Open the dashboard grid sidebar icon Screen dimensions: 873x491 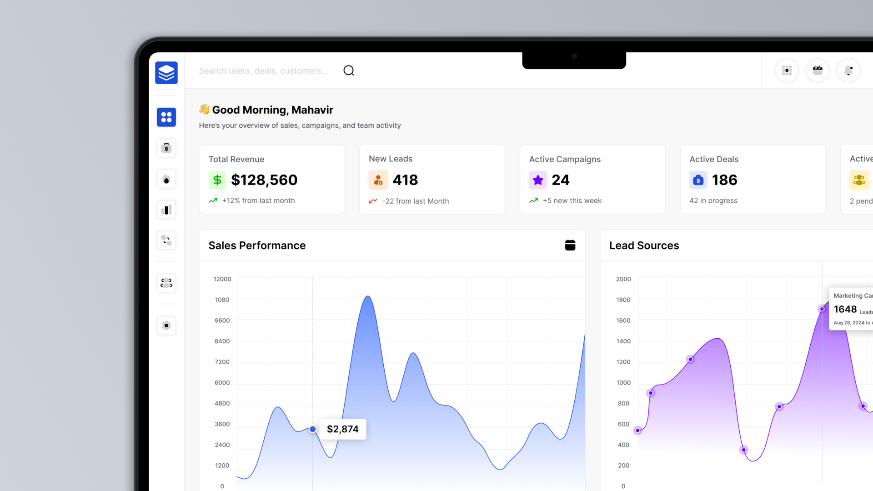[x=166, y=117]
